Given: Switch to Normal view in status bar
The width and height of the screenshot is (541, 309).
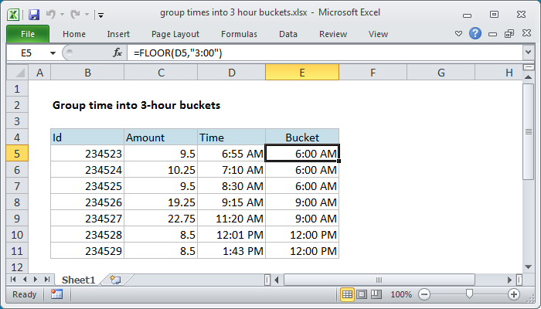Looking at the screenshot, I should click(x=348, y=294).
